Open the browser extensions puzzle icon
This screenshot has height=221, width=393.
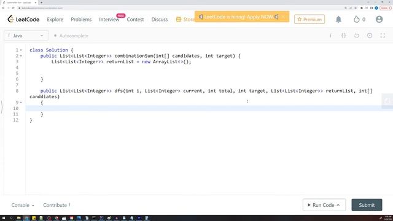[362, 8]
